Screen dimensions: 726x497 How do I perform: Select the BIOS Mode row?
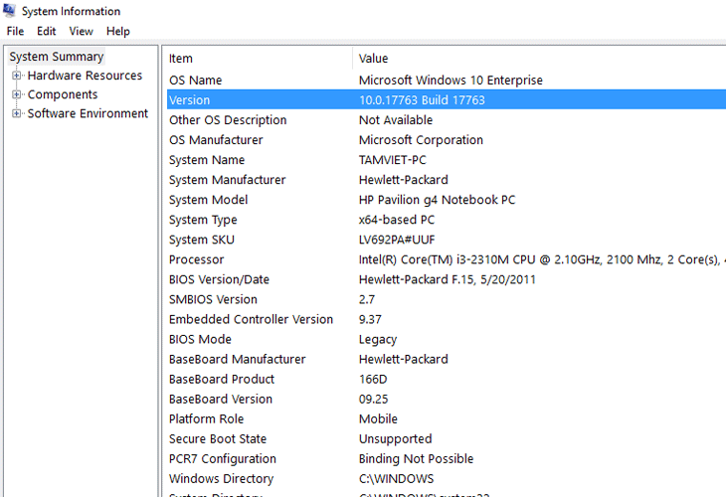tap(447, 339)
